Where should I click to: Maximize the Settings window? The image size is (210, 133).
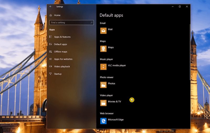click(x=180, y=6)
